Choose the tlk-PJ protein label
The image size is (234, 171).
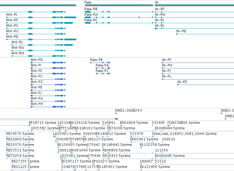[166, 71]
